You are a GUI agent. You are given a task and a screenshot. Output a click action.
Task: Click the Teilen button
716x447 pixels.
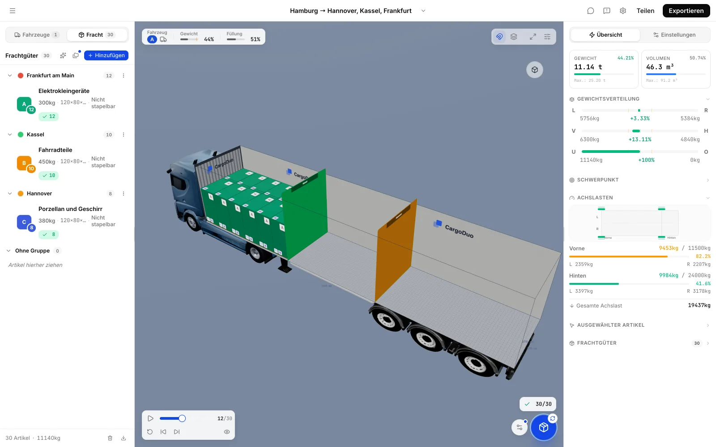(645, 11)
